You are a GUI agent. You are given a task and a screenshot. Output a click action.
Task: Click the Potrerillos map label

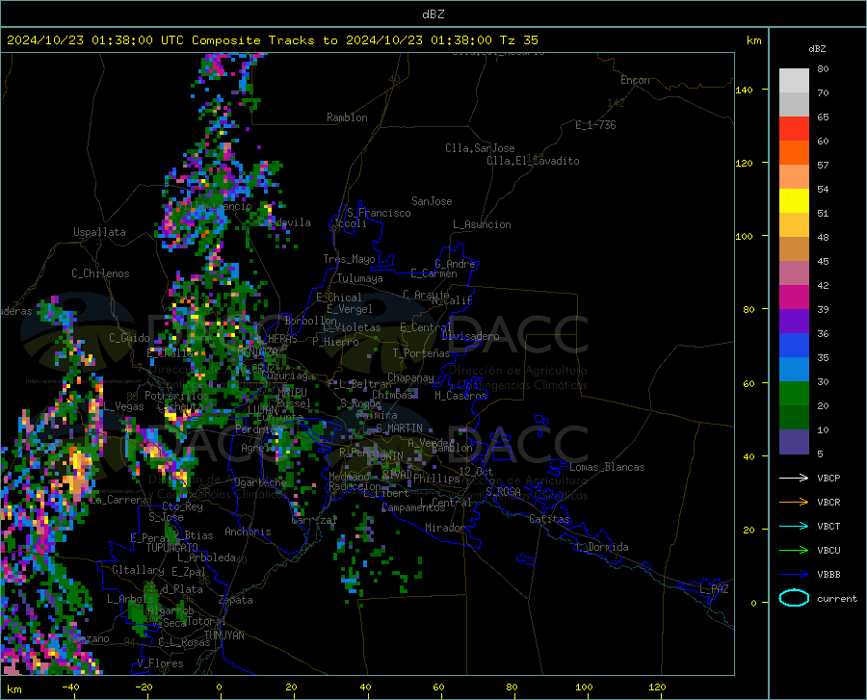tap(176, 396)
